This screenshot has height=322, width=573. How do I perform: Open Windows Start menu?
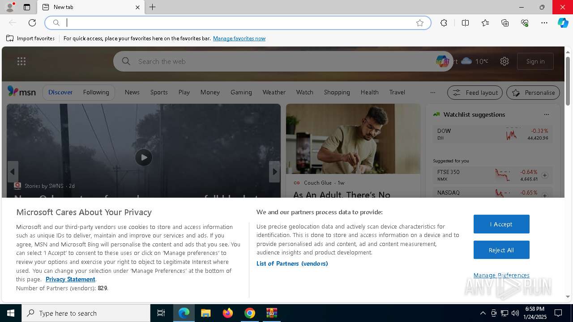pyautogui.click(x=11, y=313)
